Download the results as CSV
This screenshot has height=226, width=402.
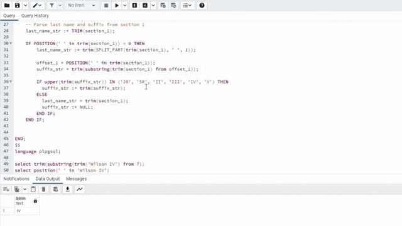point(67,190)
